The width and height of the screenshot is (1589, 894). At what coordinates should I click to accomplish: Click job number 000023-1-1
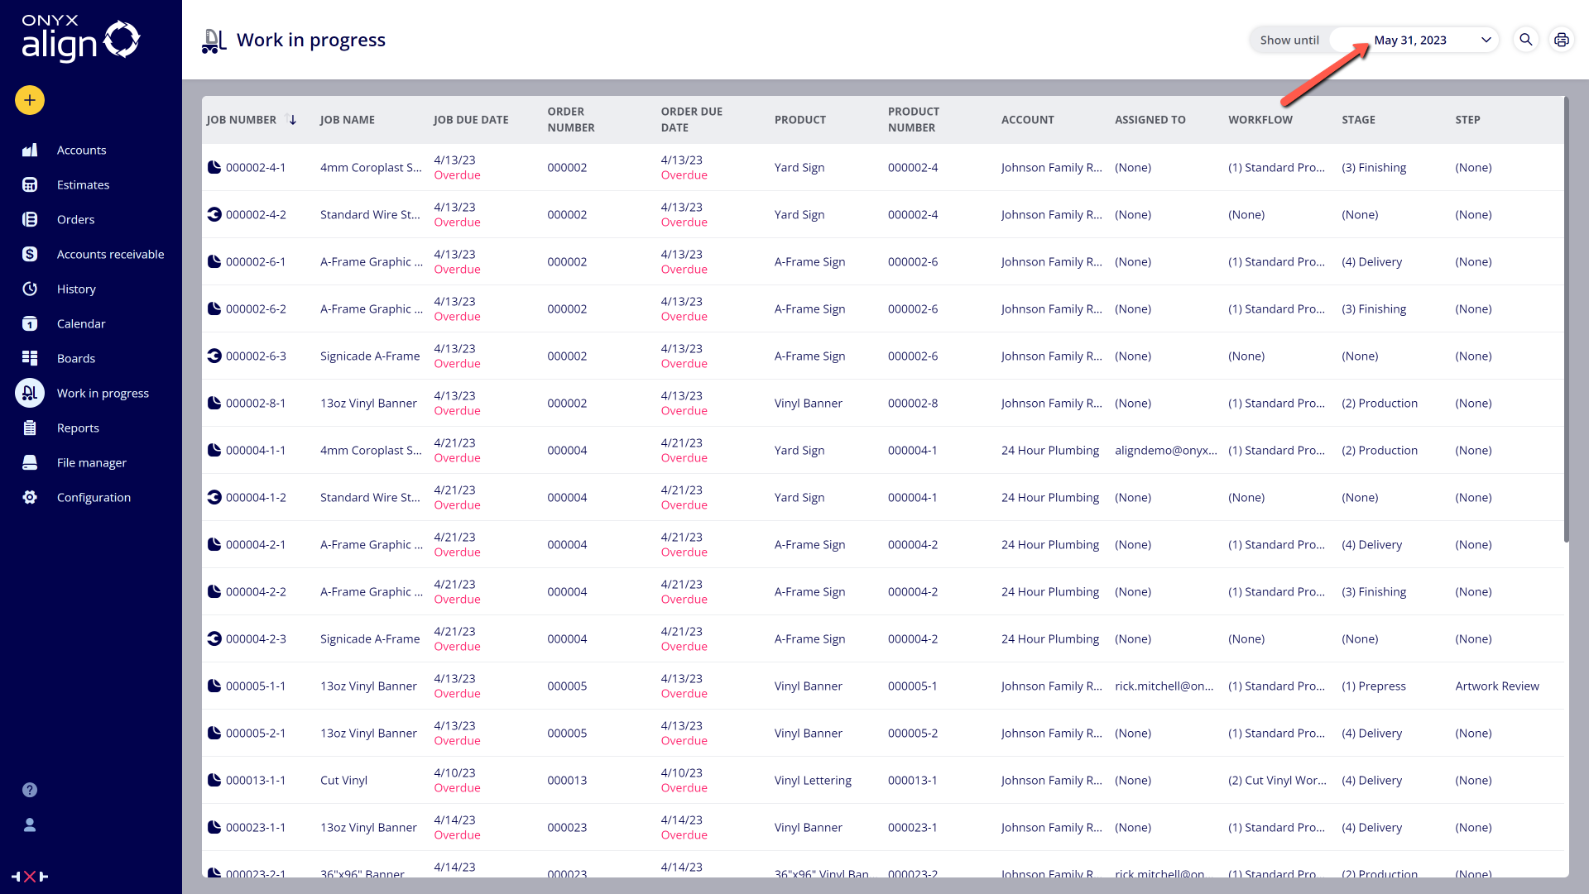tap(256, 827)
